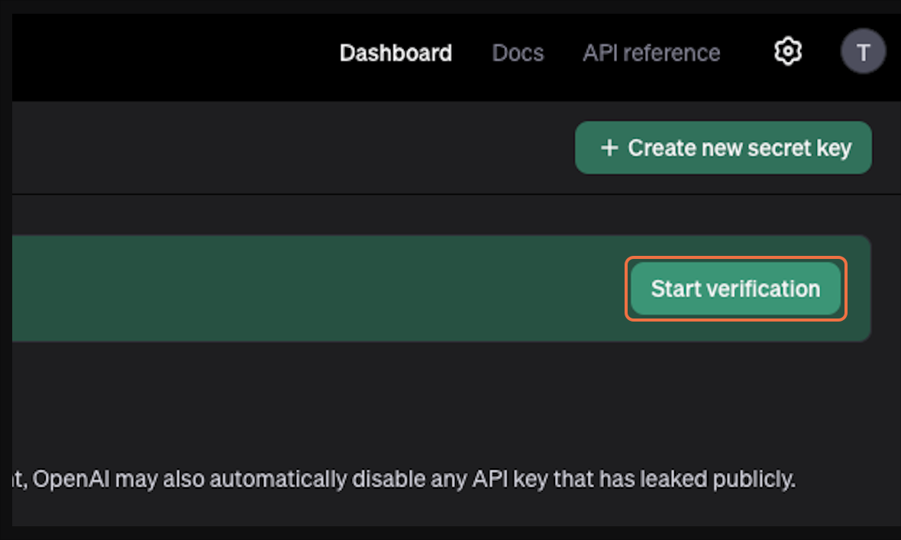
Task: Click the highlighted Start verification control
Action: tap(735, 289)
